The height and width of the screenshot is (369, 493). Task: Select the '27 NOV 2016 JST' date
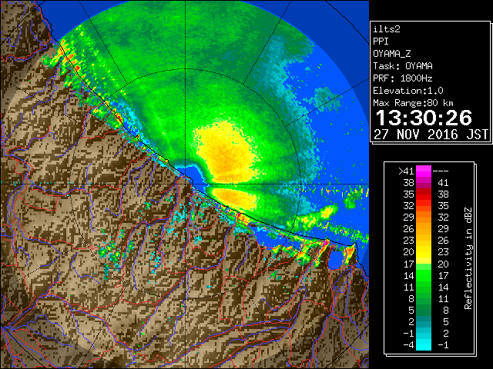pos(431,135)
